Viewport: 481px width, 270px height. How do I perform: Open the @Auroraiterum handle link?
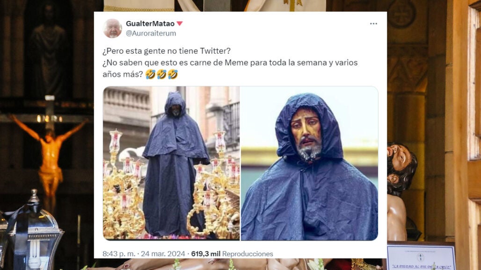coord(151,33)
